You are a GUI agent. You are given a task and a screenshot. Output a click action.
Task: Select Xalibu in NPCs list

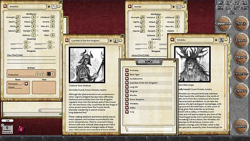coord(149,108)
